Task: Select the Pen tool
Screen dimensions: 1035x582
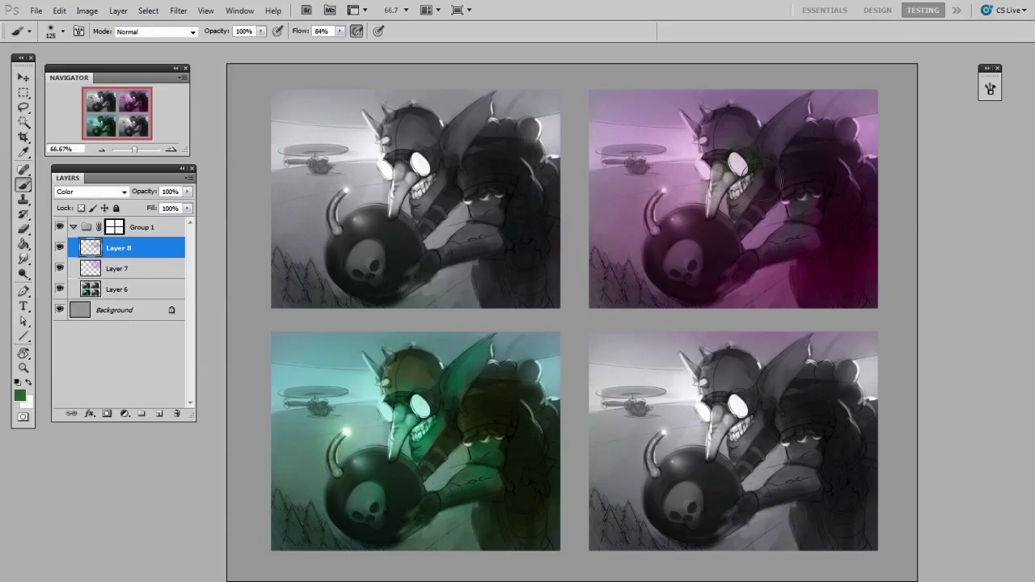Action: click(23, 291)
